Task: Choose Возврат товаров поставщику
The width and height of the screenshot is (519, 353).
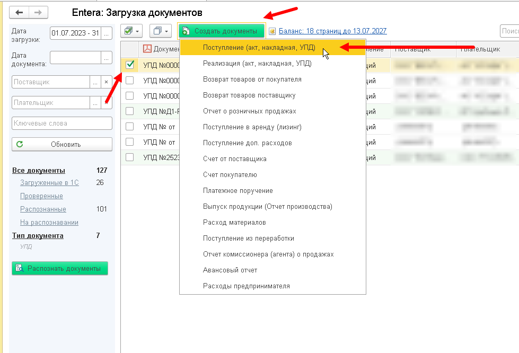Action: pyautogui.click(x=272, y=95)
